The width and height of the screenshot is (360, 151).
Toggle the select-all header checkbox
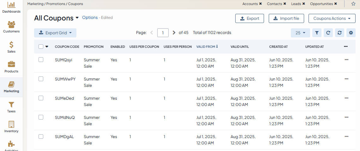(41, 47)
